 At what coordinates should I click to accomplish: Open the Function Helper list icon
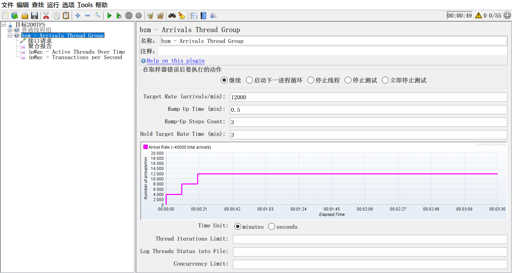click(x=193, y=16)
